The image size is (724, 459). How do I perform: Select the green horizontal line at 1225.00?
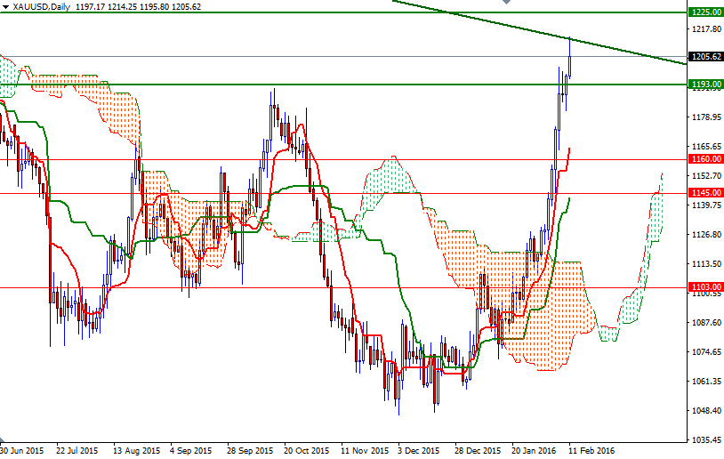343,12
